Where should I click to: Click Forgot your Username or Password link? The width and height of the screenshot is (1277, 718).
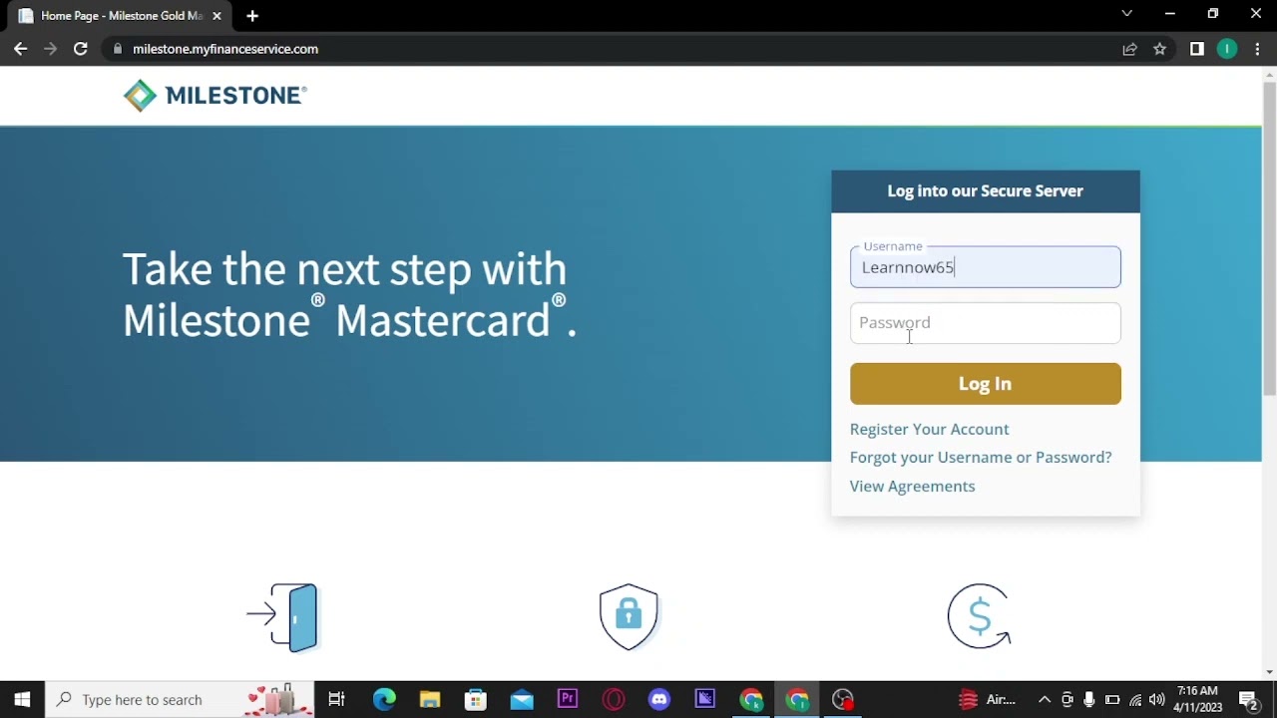(x=981, y=457)
